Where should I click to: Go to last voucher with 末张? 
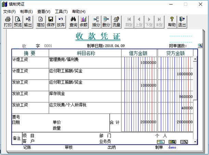(x=159, y=22)
